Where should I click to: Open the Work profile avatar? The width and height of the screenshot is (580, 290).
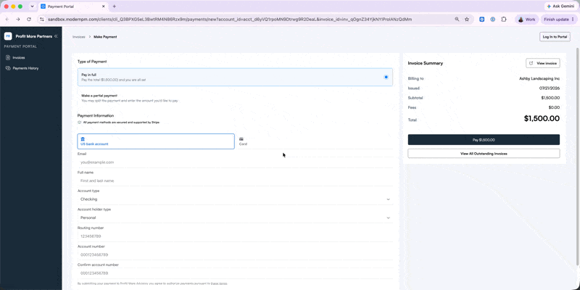pyautogui.click(x=521, y=20)
